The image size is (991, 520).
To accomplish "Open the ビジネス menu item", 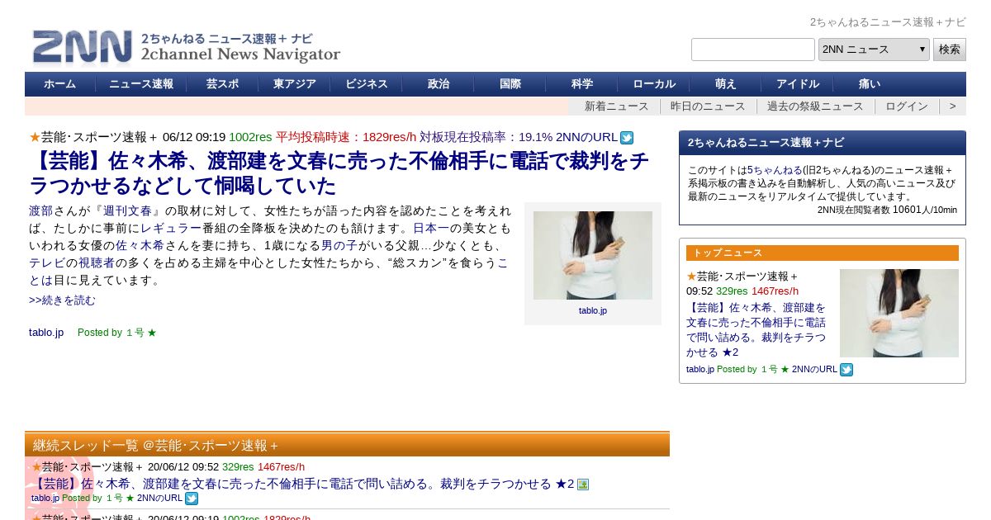I will coord(367,84).
